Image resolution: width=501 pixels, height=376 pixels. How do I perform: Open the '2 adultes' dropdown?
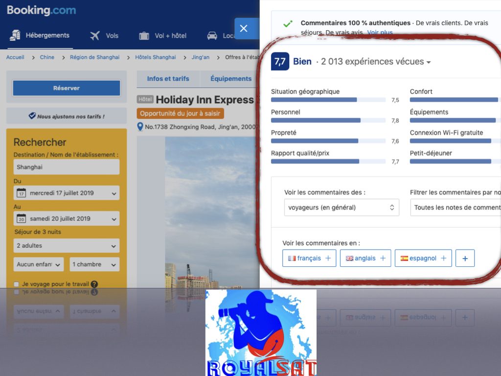click(66, 245)
